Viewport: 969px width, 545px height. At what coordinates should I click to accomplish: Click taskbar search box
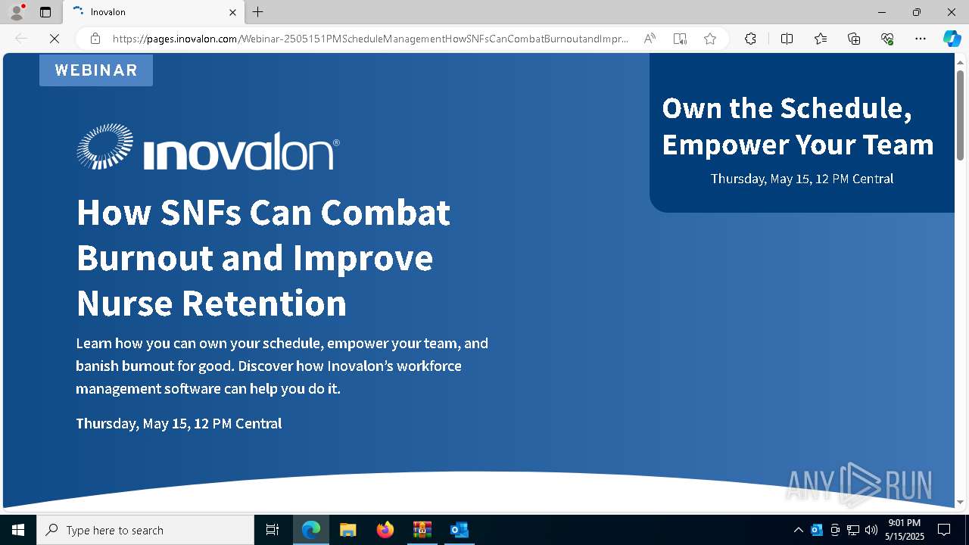[145, 530]
